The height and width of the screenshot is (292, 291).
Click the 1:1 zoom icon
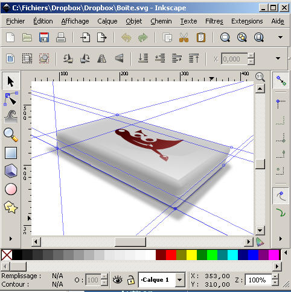(260, 77)
